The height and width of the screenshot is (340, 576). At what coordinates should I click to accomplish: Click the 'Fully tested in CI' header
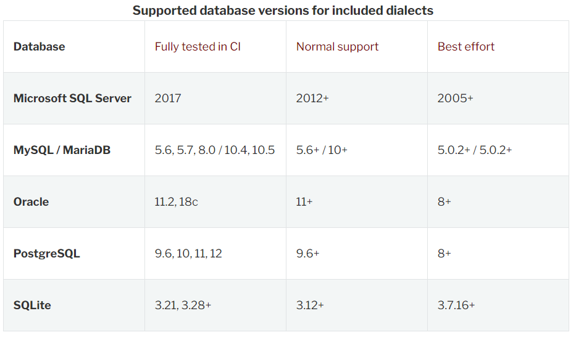pyautogui.click(x=198, y=47)
